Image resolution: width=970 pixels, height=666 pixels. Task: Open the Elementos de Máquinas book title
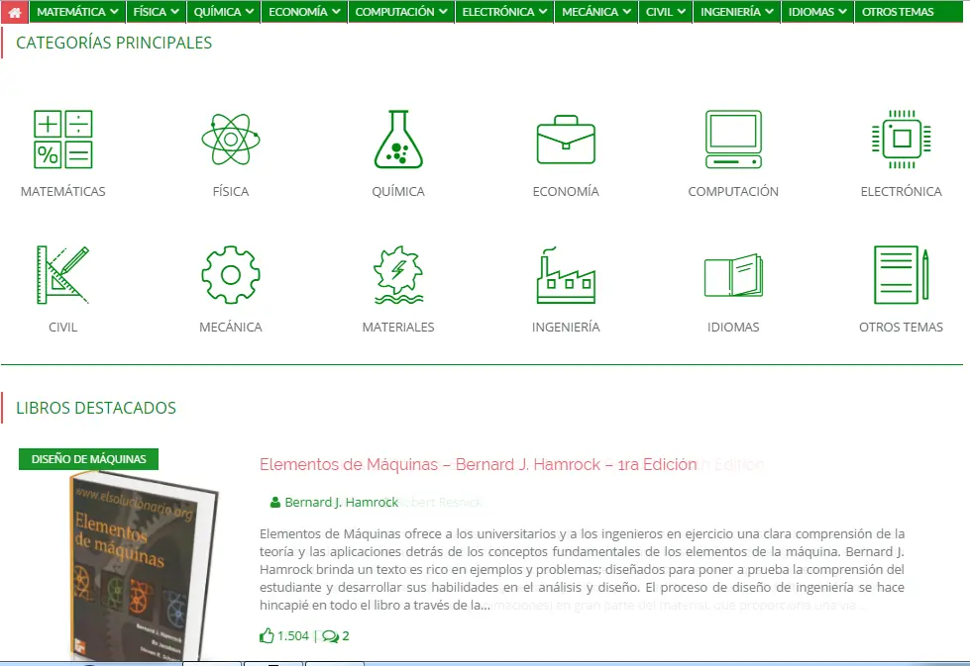(x=479, y=464)
